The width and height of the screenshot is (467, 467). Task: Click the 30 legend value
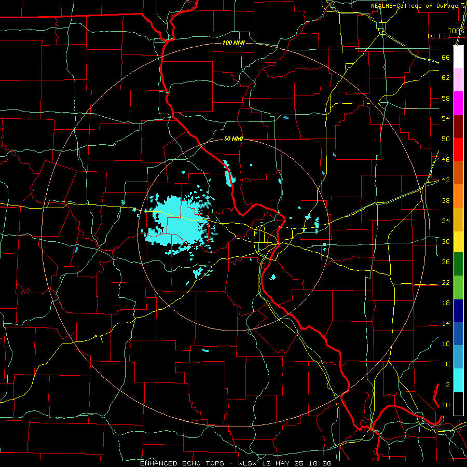(x=446, y=241)
